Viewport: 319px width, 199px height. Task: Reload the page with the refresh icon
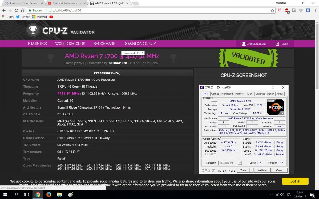click(x=16, y=10)
